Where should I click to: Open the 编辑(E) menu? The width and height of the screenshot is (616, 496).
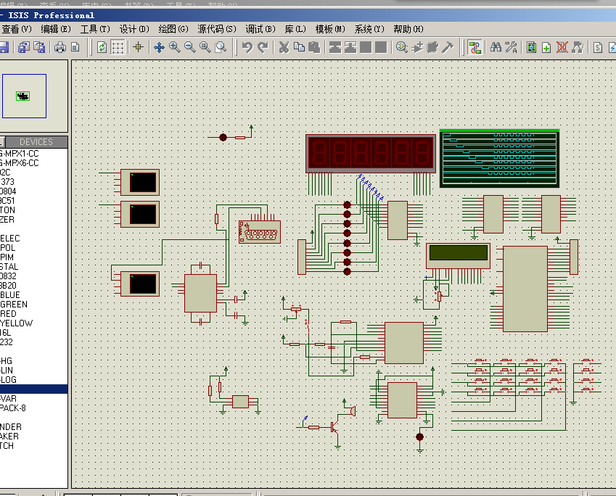tap(56, 29)
